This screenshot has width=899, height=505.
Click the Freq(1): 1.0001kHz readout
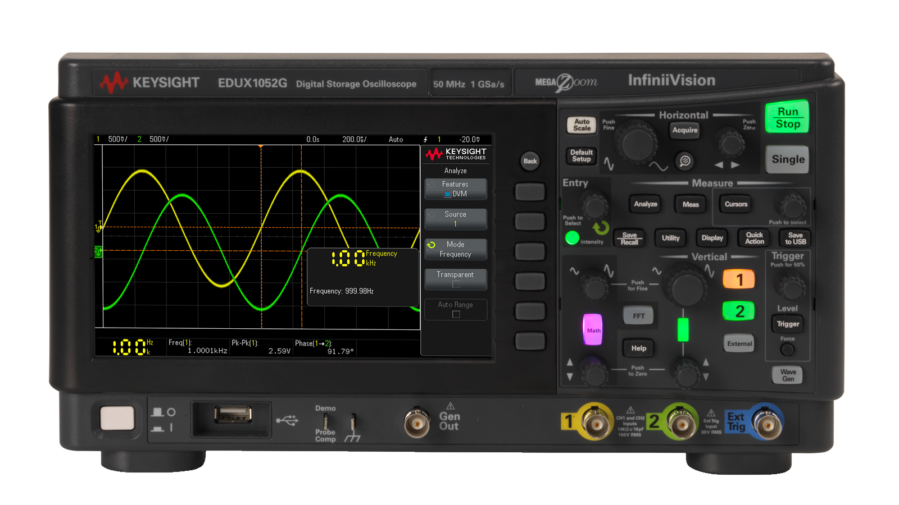[x=198, y=347]
